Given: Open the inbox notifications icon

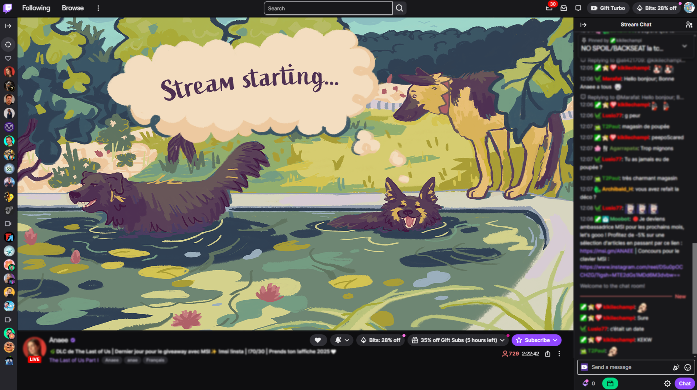Looking at the screenshot, I should click(563, 8).
